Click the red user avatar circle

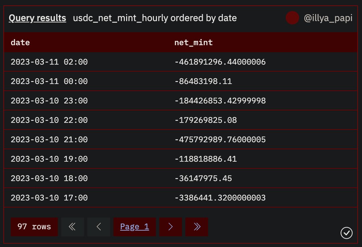[292, 18]
